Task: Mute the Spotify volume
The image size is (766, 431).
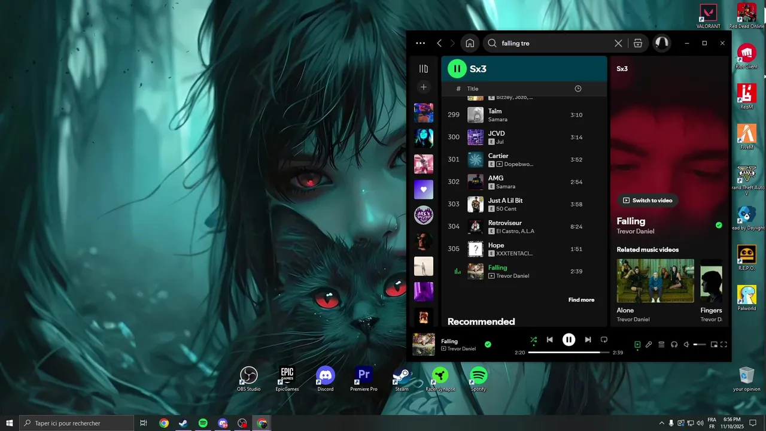Action: click(x=686, y=344)
